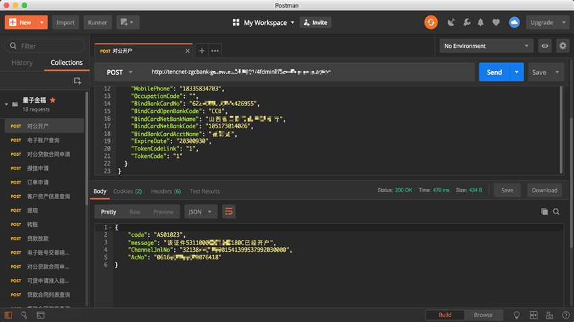Viewport: 574px width, 322px height.
Task: Star toggle for 量子金福 collection
Action: click(x=53, y=100)
